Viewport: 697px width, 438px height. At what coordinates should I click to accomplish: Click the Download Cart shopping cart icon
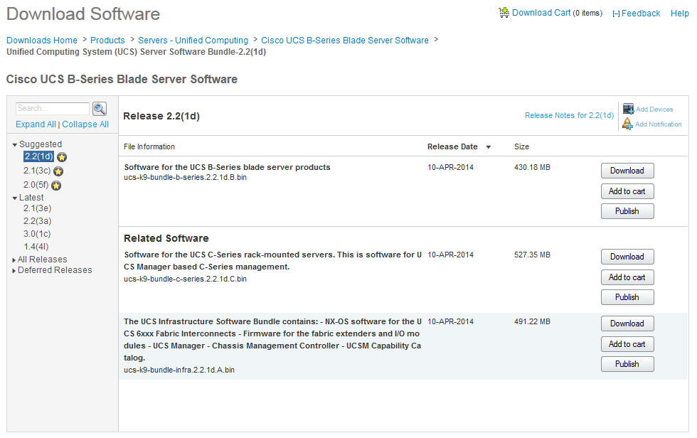point(504,12)
